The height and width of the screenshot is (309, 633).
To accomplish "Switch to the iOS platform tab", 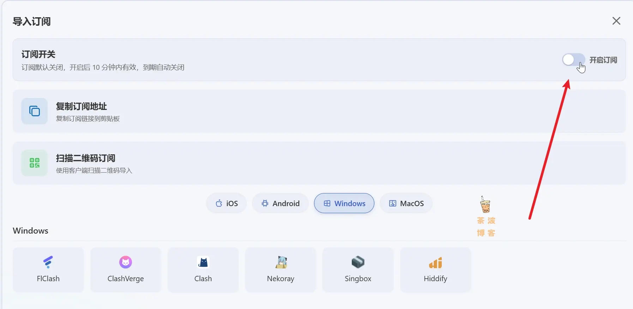I will pos(227,203).
